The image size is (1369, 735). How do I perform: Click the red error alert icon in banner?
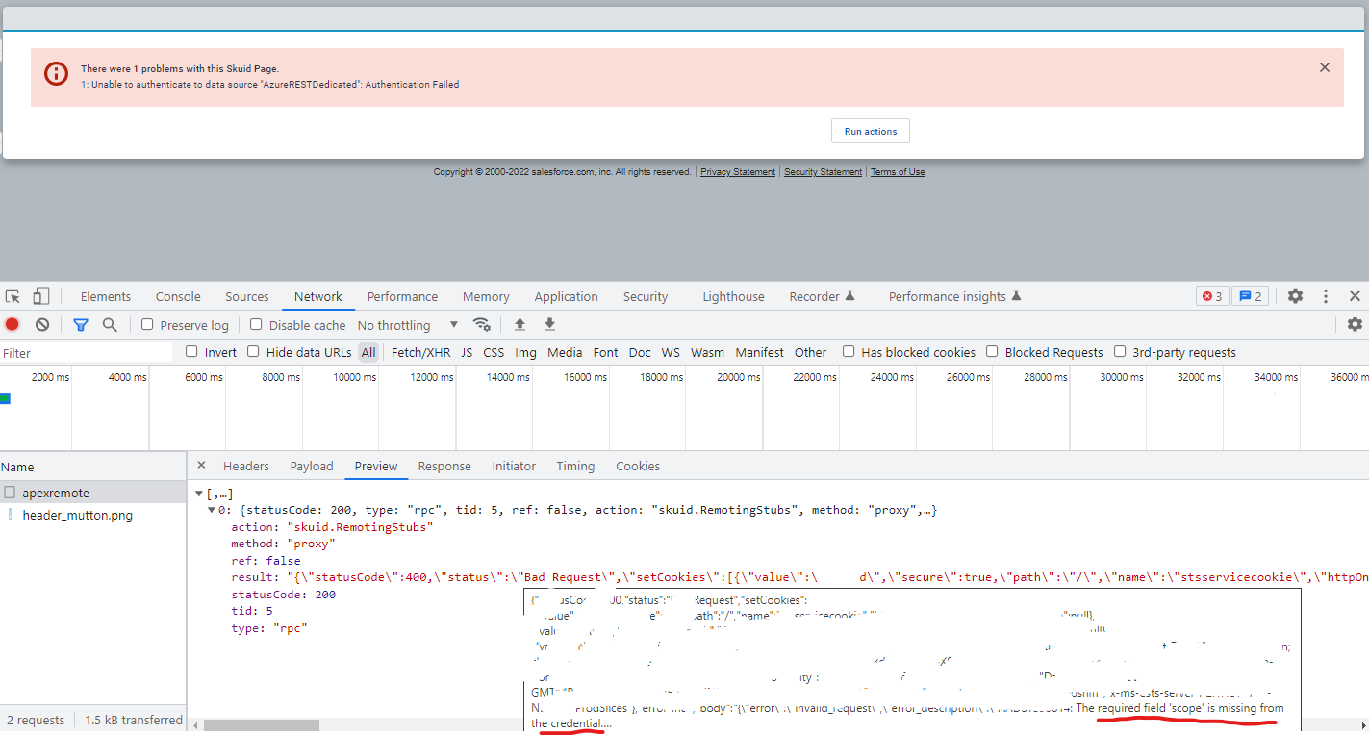57,73
